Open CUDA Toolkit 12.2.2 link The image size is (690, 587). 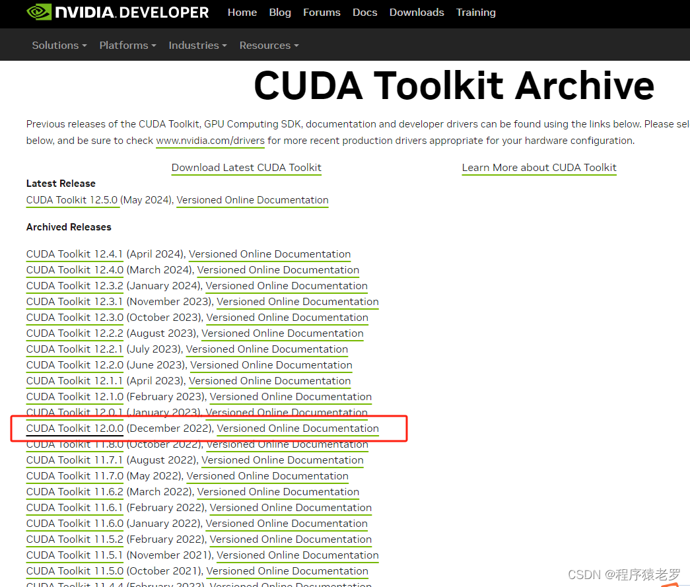[75, 333]
